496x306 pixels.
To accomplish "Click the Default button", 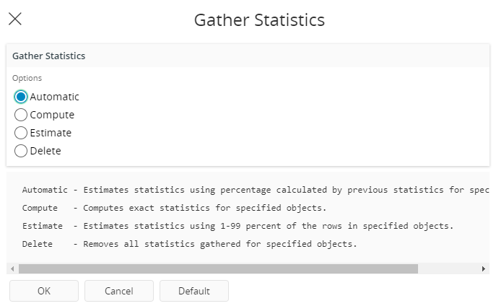I will tap(193, 291).
